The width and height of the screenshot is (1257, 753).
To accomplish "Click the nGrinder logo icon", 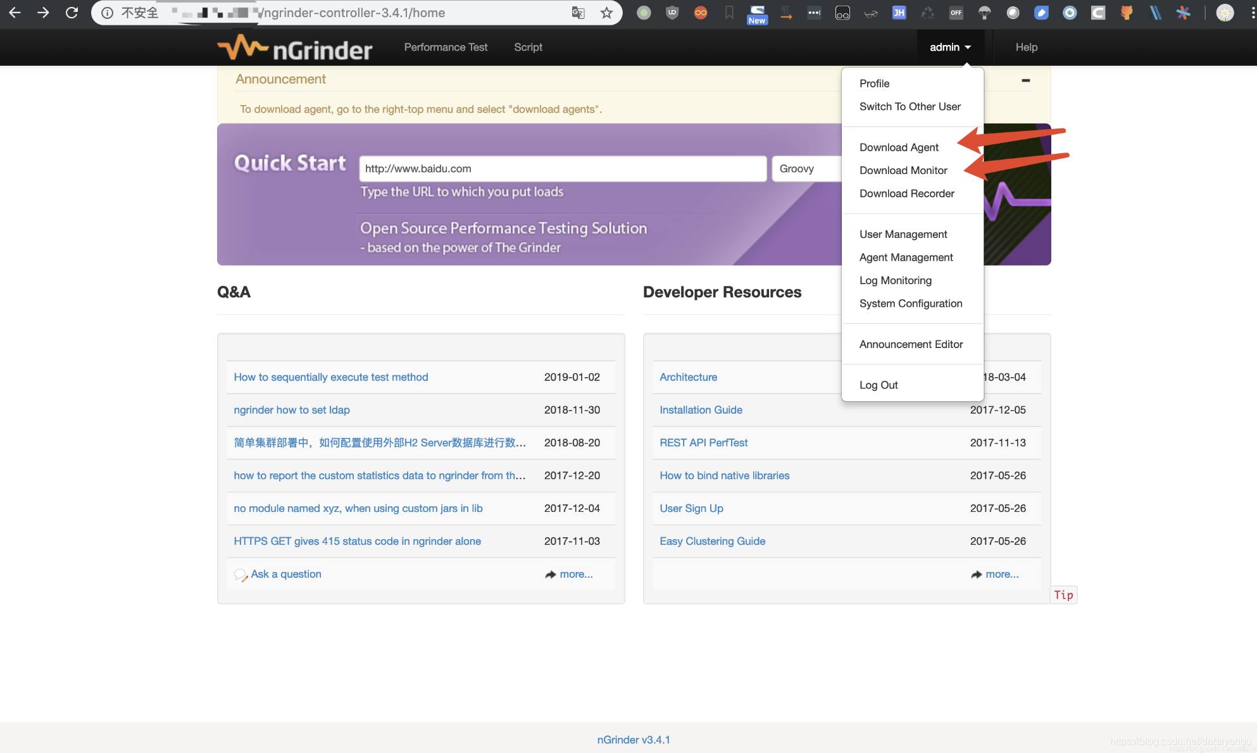I will coord(243,47).
